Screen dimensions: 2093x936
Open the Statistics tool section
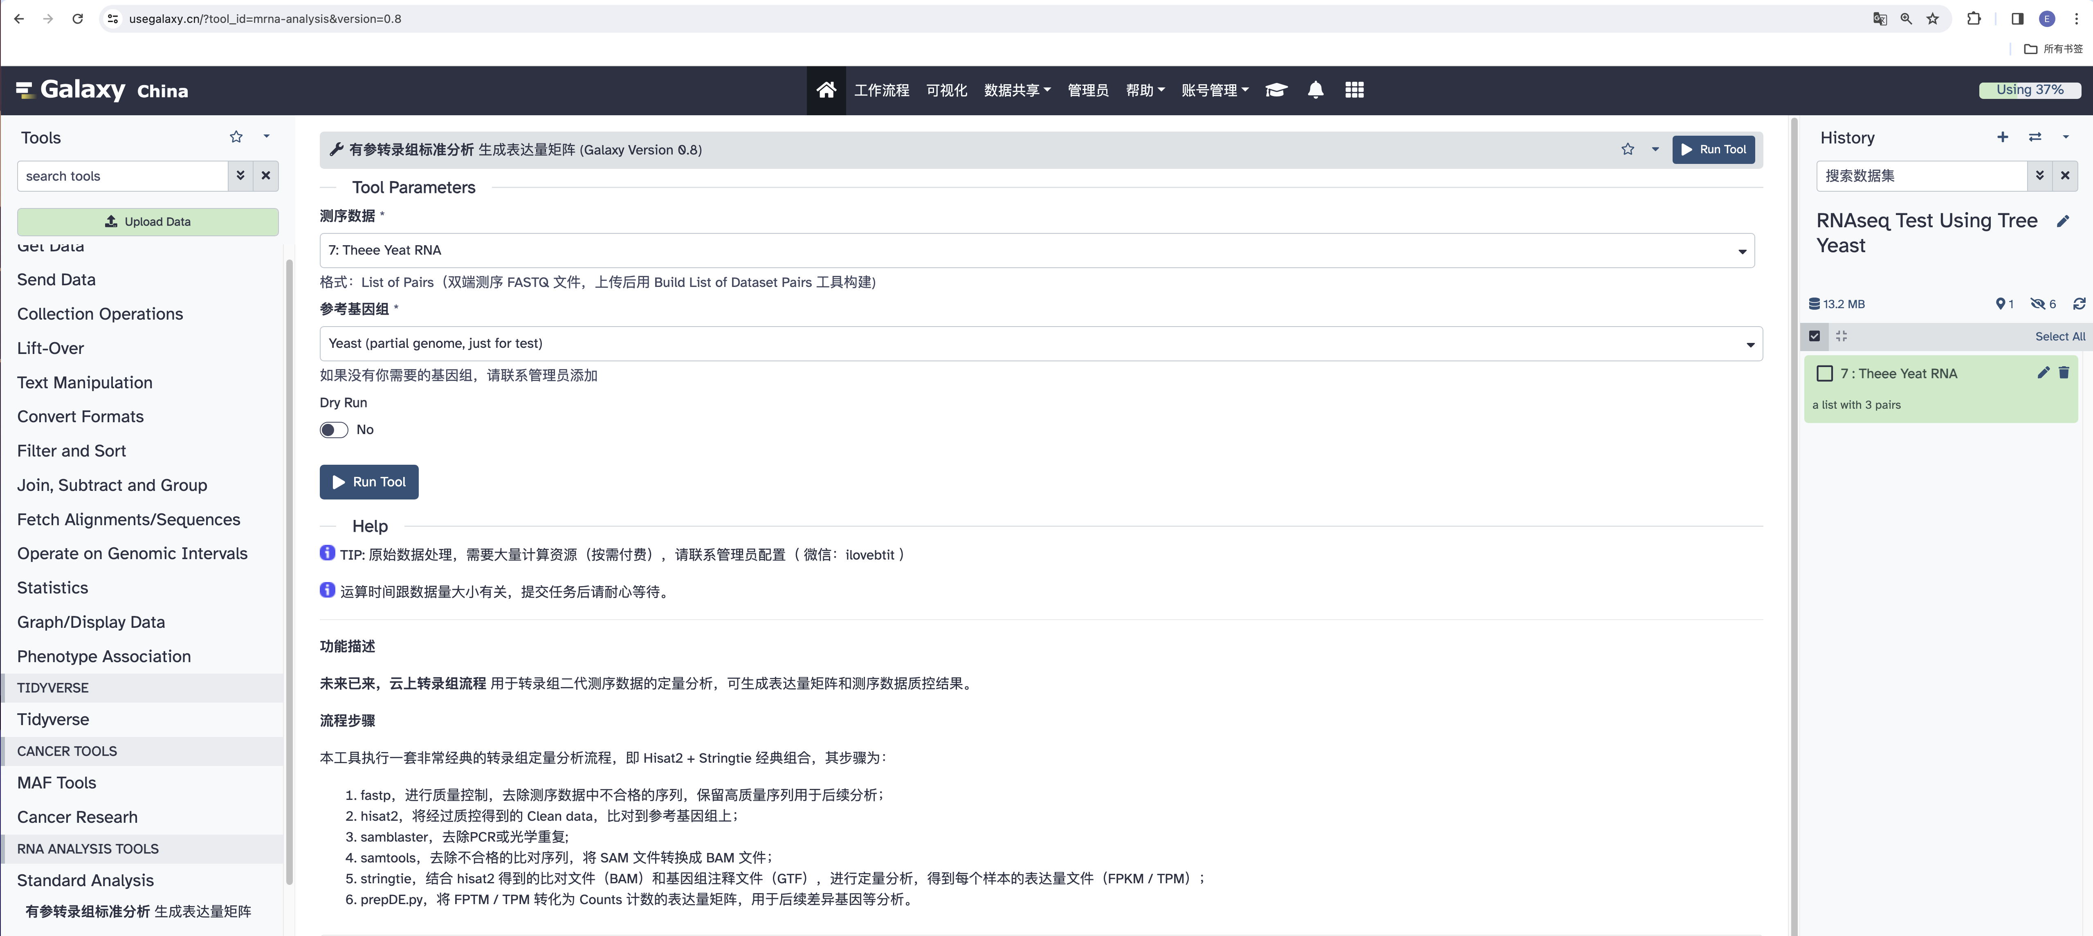pos(53,588)
